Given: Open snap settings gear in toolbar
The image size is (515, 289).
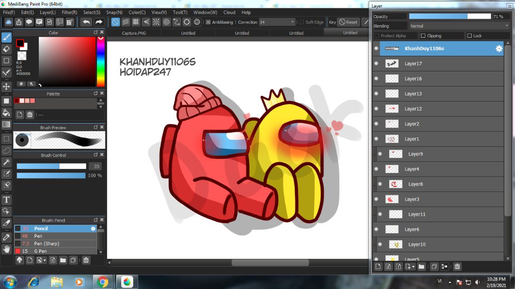Looking at the screenshot, I should (197, 22).
